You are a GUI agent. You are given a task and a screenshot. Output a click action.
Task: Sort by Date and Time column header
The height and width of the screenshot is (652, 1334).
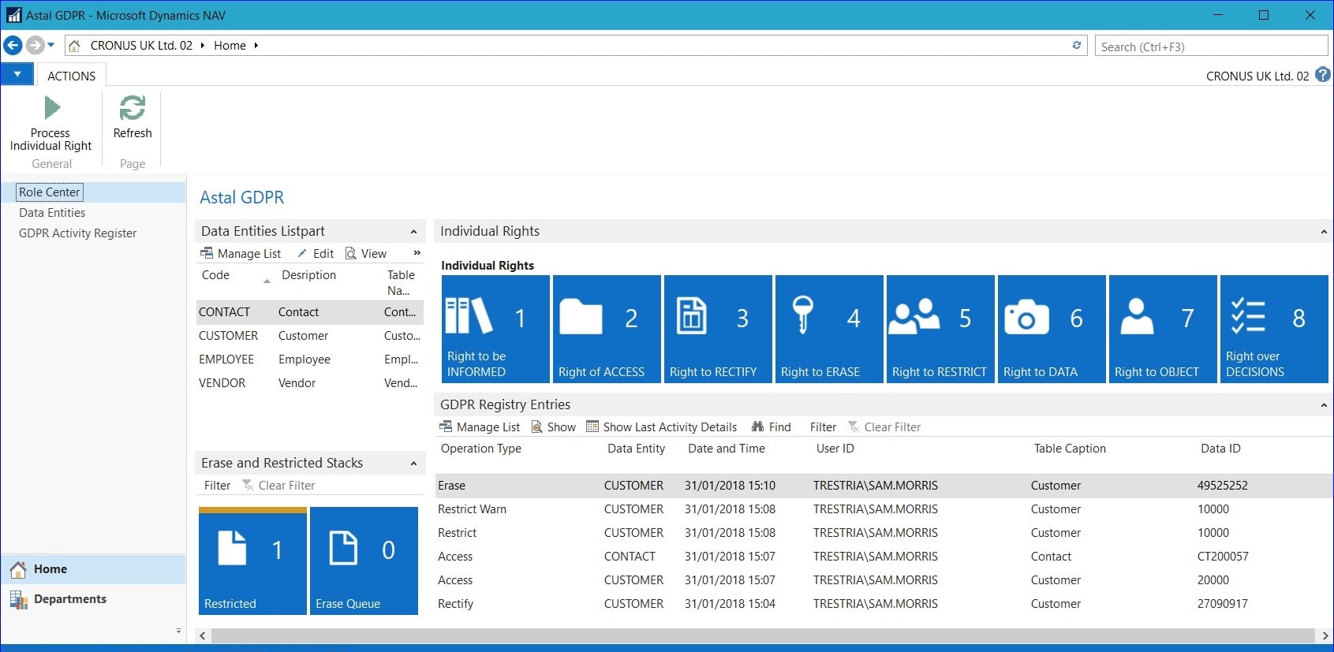[727, 448]
